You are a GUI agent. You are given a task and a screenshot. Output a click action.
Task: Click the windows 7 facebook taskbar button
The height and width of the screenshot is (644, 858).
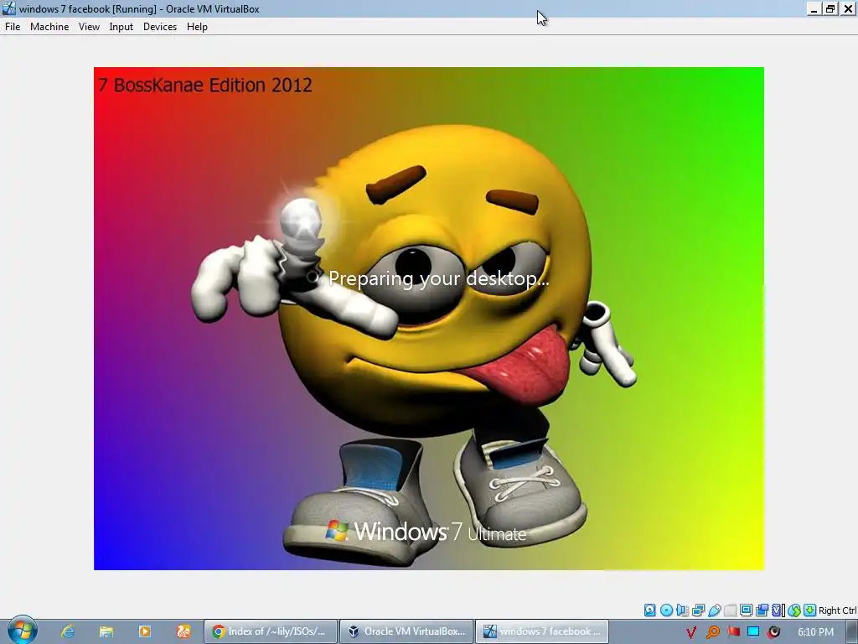[542, 631]
